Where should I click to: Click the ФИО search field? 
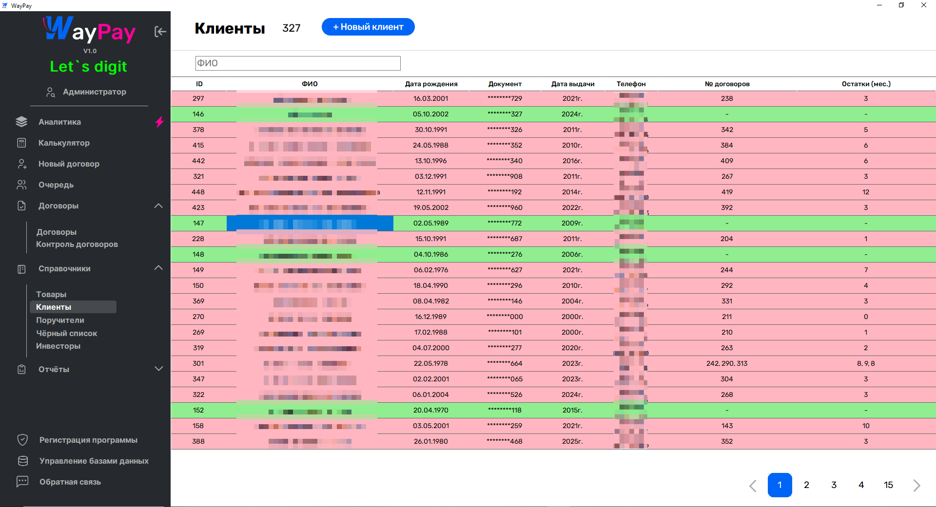(298, 63)
